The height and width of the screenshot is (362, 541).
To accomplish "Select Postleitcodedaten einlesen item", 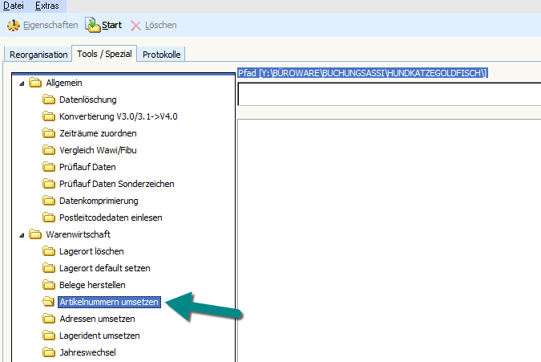I will pos(111,218).
